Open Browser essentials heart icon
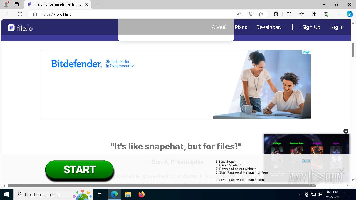This screenshot has width=356, height=200. tap(326, 14)
